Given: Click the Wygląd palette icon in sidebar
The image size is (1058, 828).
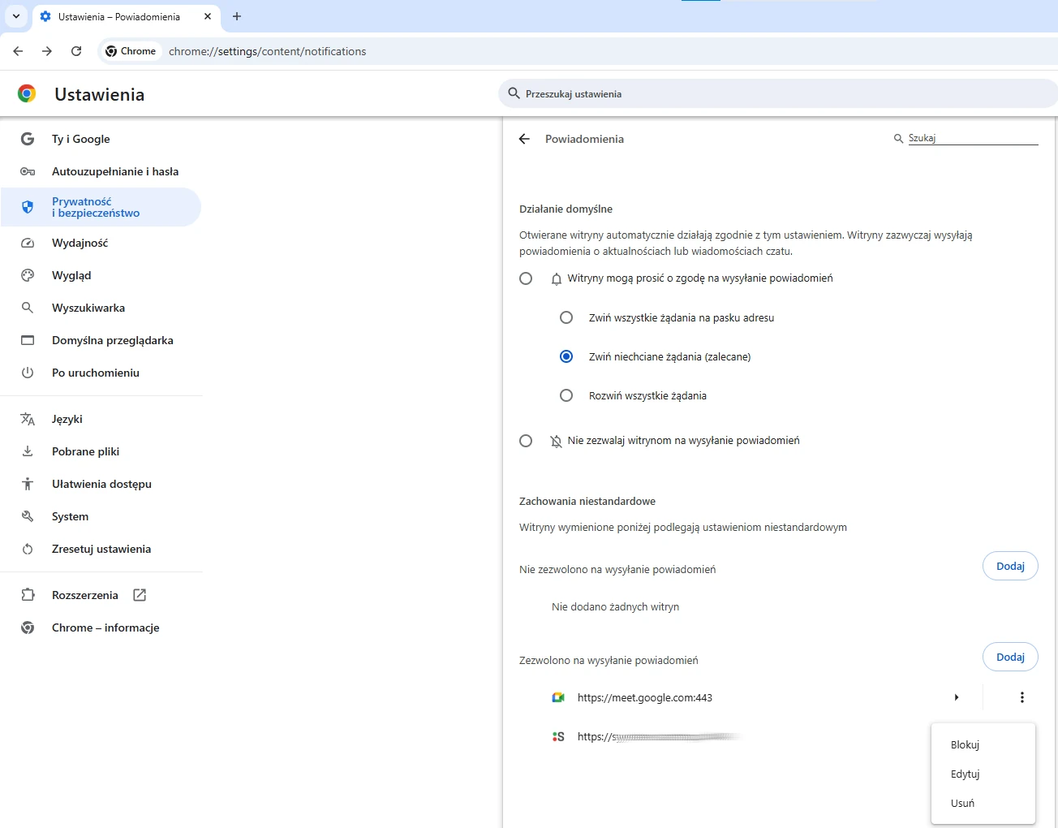Looking at the screenshot, I should (28, 275).
